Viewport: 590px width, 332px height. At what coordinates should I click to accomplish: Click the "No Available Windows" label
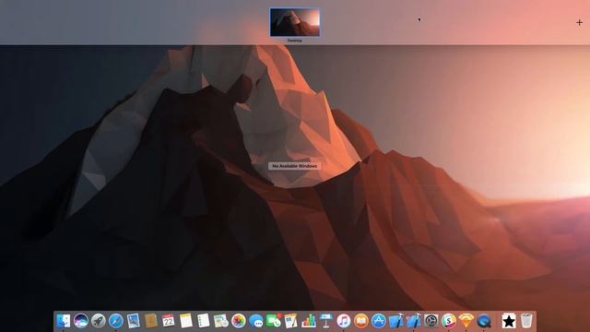(x=295, y=166)
